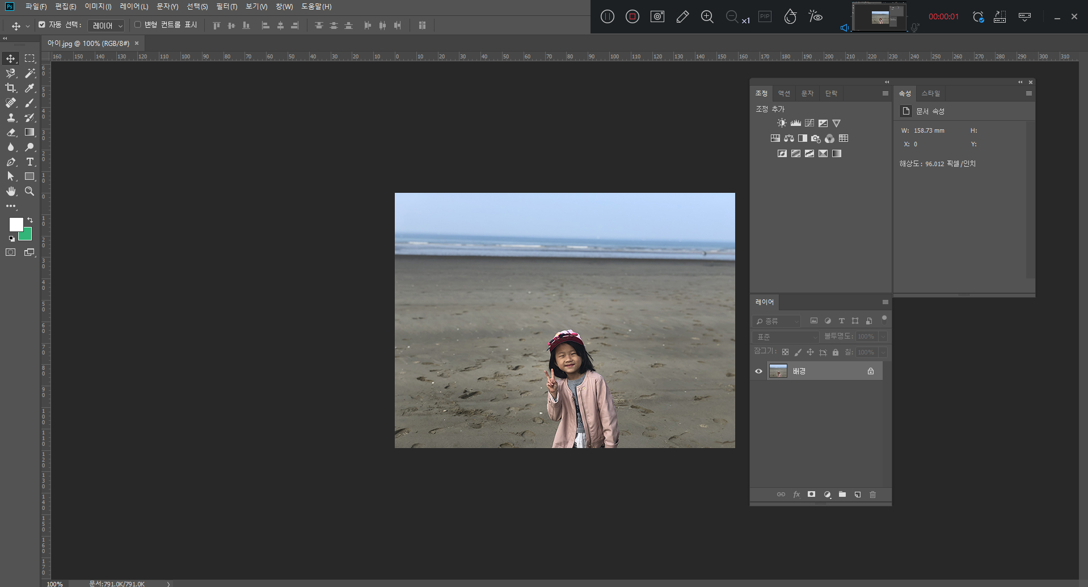Select the Hand tool

pyautogui.click(x=11, y=191)
